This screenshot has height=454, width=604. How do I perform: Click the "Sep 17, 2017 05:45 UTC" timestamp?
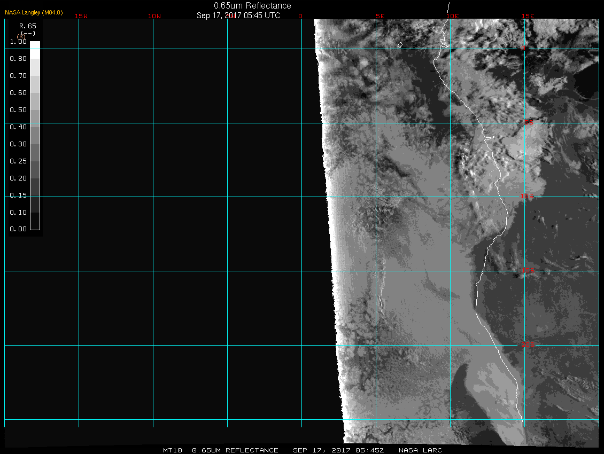238,15
